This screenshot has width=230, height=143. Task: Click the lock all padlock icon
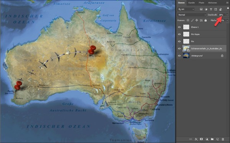pyautogui.click(x=205, y=21)
